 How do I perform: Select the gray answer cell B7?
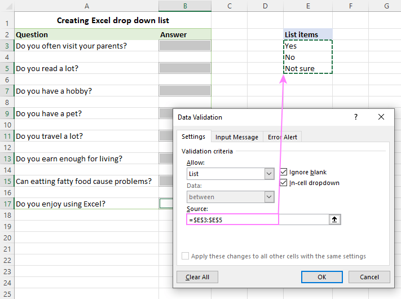click(x=185, y=90)
